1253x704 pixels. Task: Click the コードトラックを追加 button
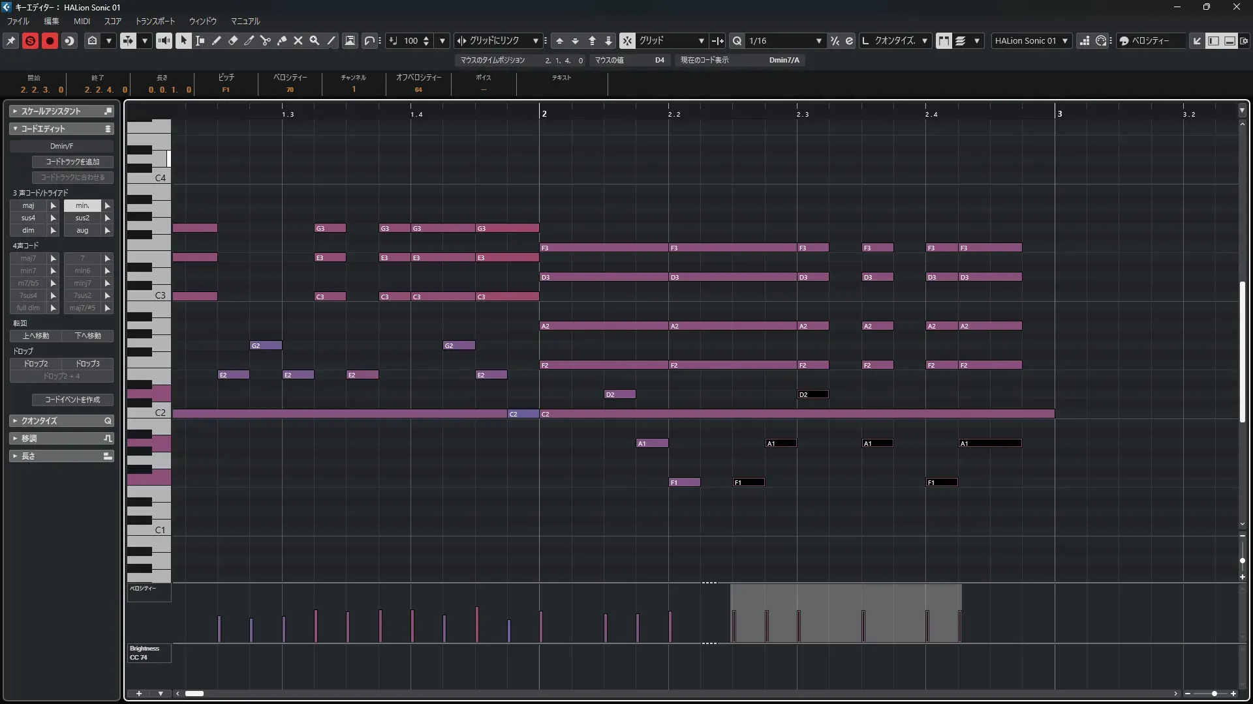(72, 162)
